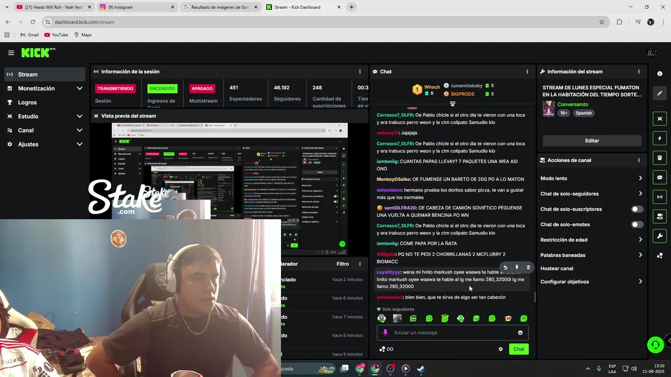The width and height of the screenshot is (671, 377).
Task: Delete the hovered Loyalttyyy chat message
Action: click(528, 268)
